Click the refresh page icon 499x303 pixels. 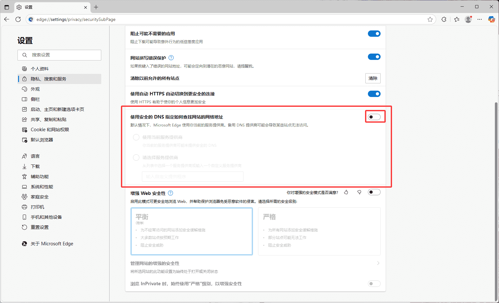(x=18, y=19)
